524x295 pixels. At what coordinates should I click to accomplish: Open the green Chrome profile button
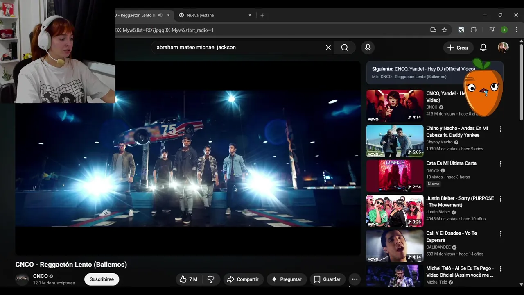504,30
